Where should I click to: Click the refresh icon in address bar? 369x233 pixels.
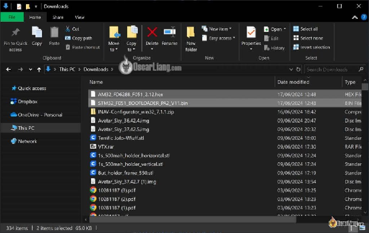point(298,70)
